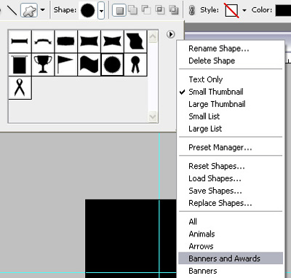Click the current Shape preview swatch
The height and width of the screenshot is (278, 291).
point(88,10)
